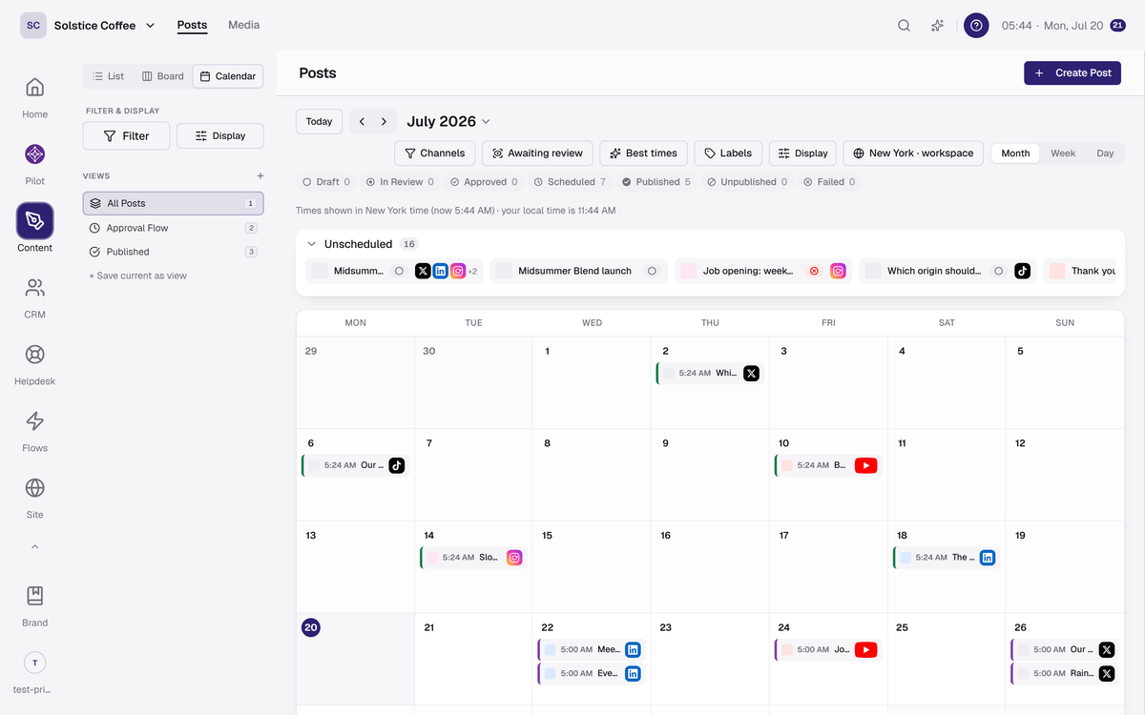
Task: Click the Create Post button
Action: (1072, 72)
